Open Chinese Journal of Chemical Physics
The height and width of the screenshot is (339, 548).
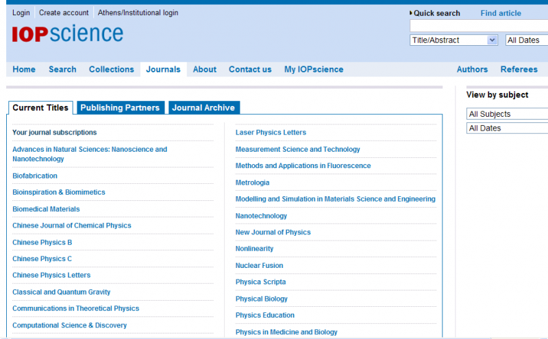tap(72, 226)
